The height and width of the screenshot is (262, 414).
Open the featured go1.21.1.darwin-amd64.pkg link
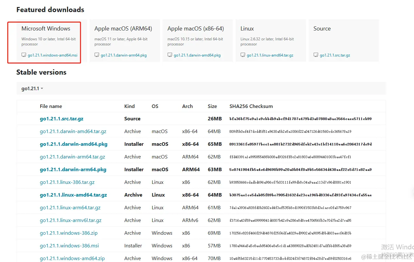(197, 55)
